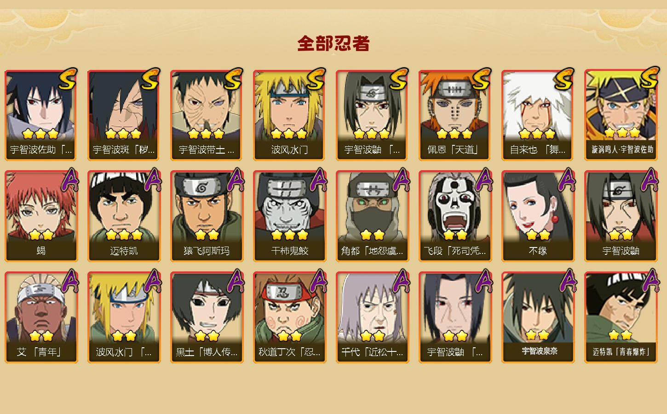Click the 宇智波斑 card name label
Screen dimensions: 667x414
[x=124, y=149]
